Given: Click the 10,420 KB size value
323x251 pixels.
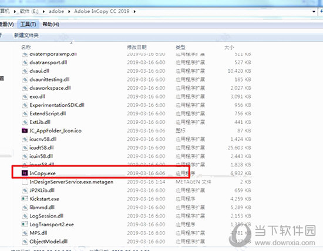Looking at the screenshot, I should (240, 71).
